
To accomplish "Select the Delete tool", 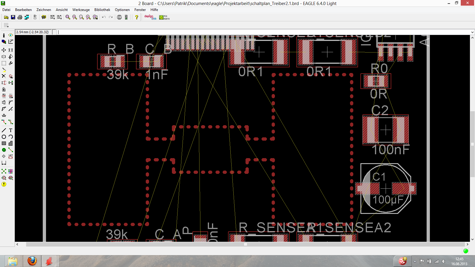I will tap(4, 76).
